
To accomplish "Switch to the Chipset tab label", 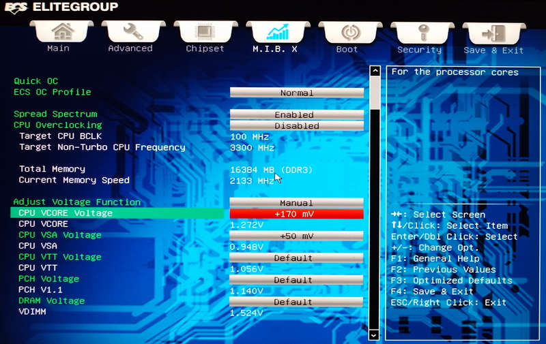I will click(205, 48).
